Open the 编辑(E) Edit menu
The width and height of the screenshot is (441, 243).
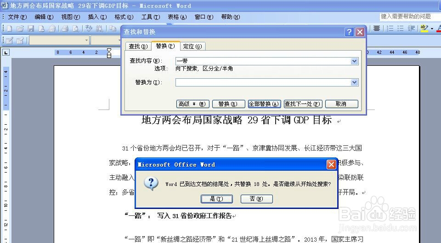click(44, 17)
